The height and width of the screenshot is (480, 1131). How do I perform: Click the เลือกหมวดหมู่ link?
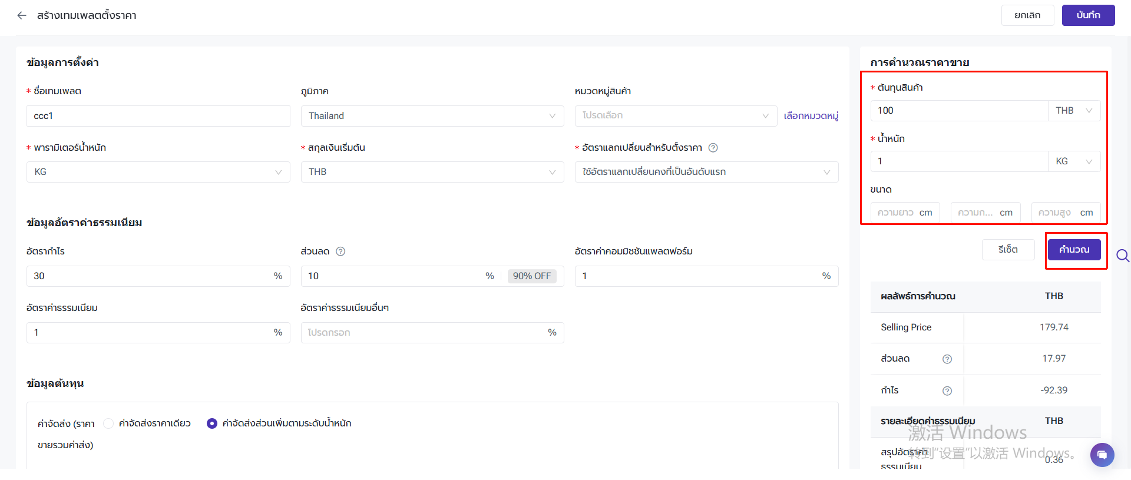point(811,116)
